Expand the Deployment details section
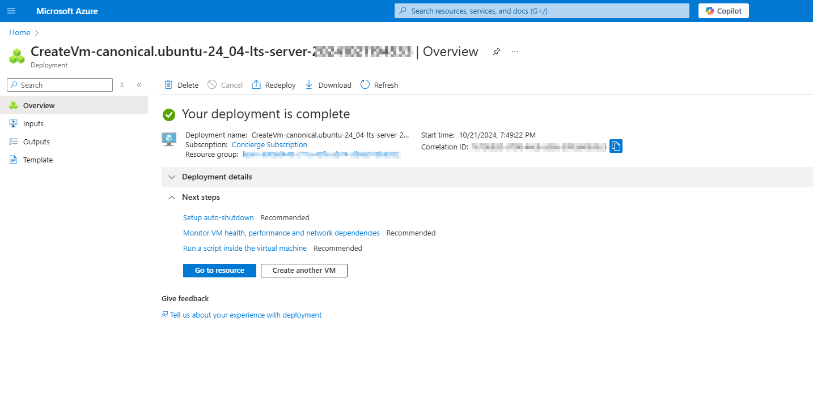 [x=487, y=177]
